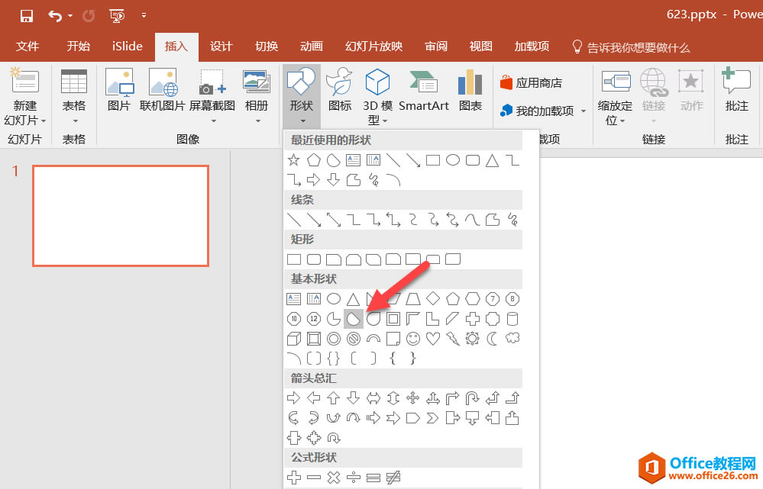Image resolution: width=763 pixels, height=489 pixels.
Task: Open the undo history dropdown arrow
Action: 70,16
